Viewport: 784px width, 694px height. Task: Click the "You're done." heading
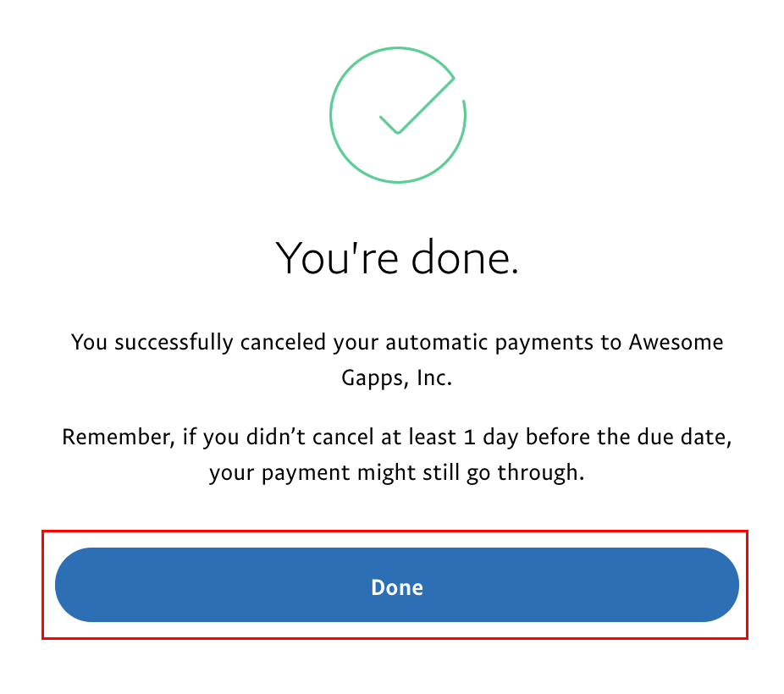coord(397,257)
